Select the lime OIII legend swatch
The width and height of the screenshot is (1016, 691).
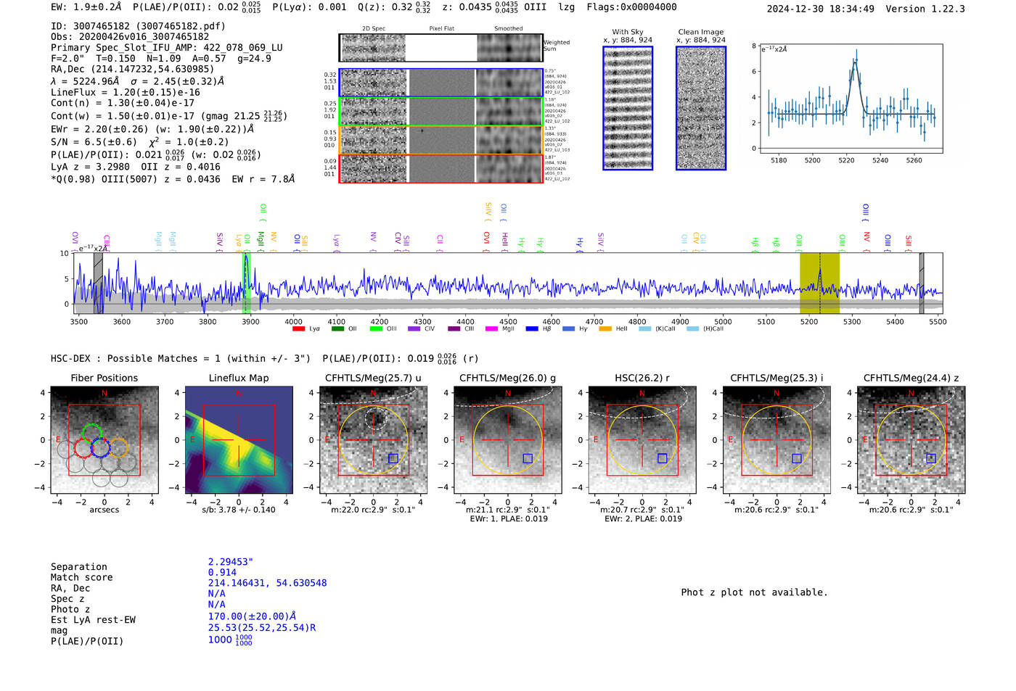(x=376, y=329)
